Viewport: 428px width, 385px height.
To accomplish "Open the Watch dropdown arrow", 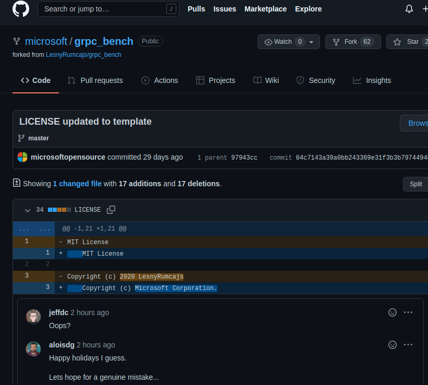I will [x=311, y=42].
